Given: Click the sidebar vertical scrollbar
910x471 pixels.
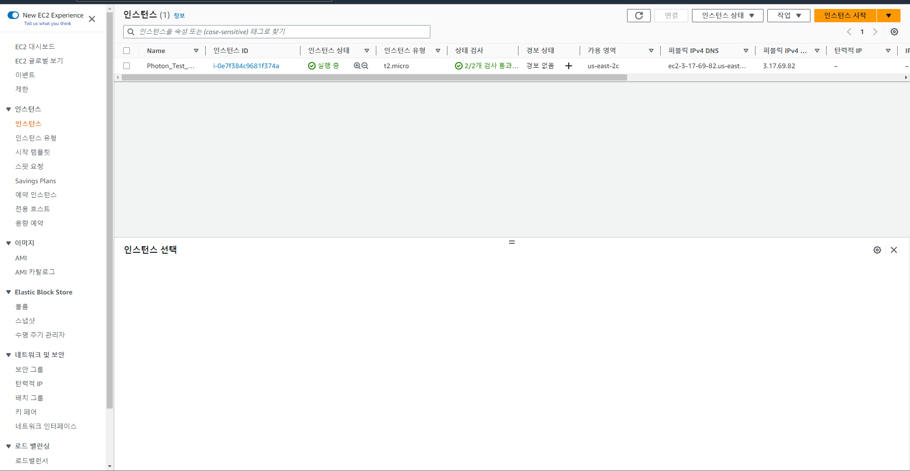Looking at the screenshot, I should (110, 211).
